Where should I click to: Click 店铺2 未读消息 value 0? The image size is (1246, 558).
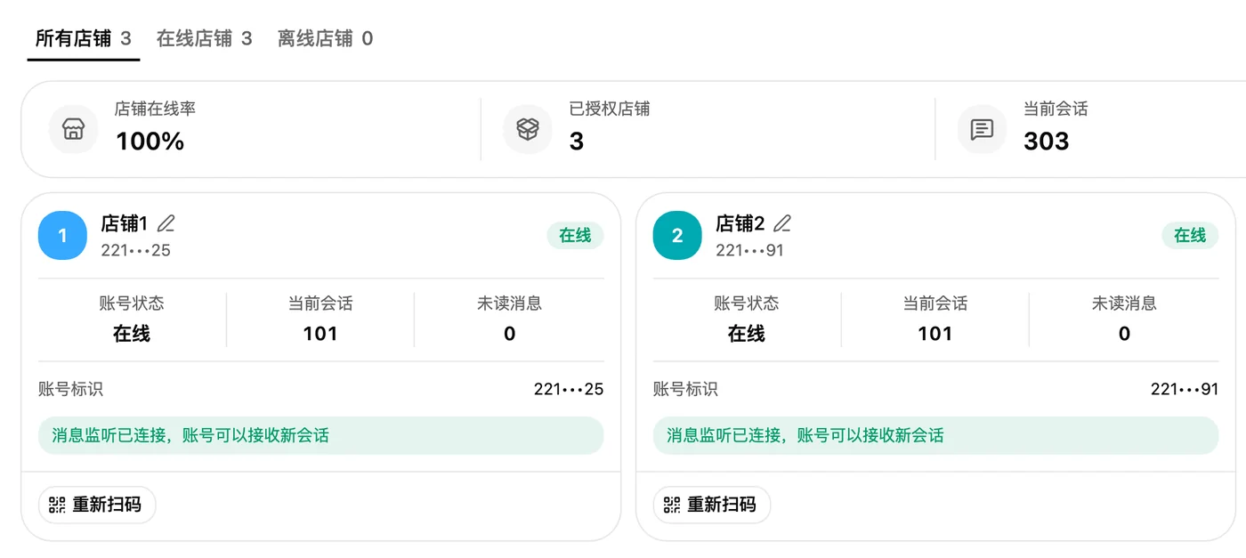(1124, 334)
